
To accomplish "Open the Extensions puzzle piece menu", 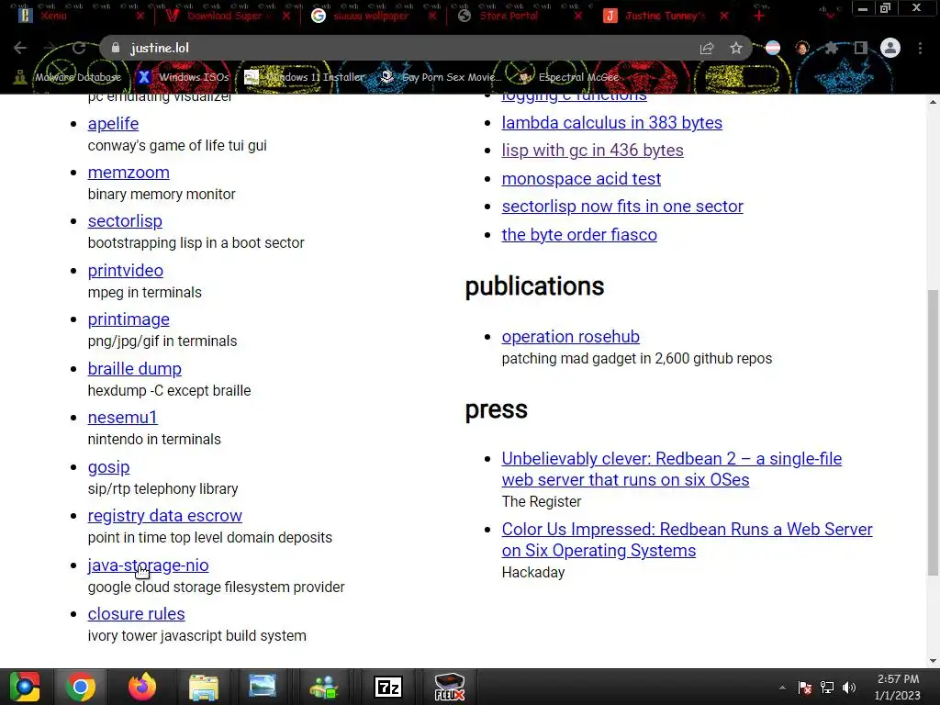I will pos(831,48).
